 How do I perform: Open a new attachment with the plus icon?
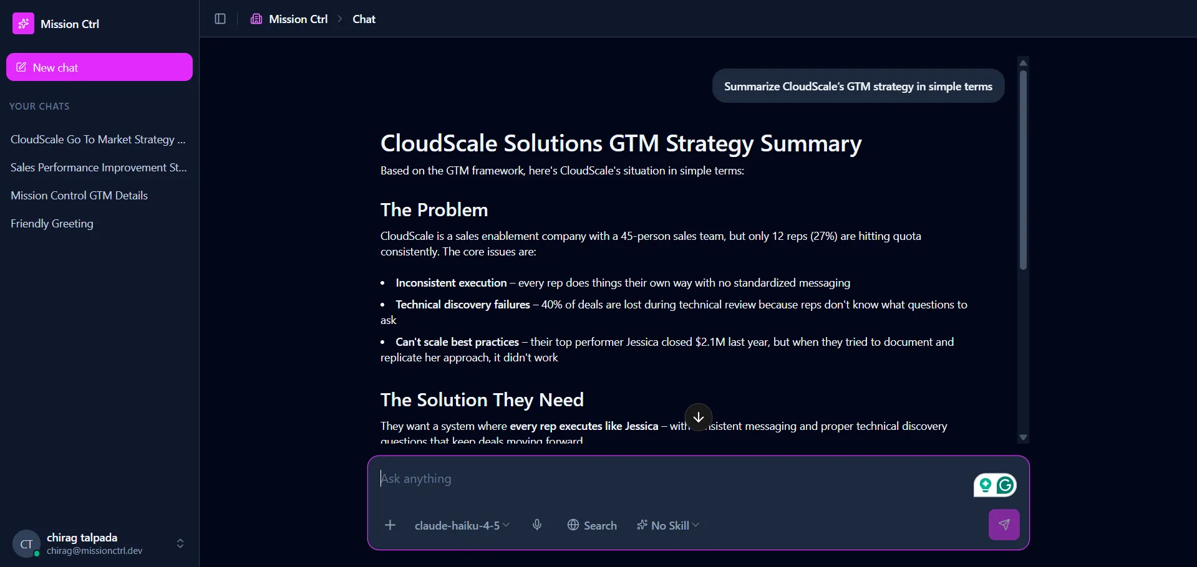[x=390, y=525]
